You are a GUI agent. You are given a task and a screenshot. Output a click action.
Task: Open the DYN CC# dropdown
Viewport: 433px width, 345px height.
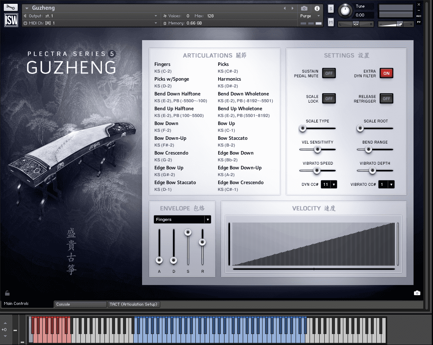(329, 185)
